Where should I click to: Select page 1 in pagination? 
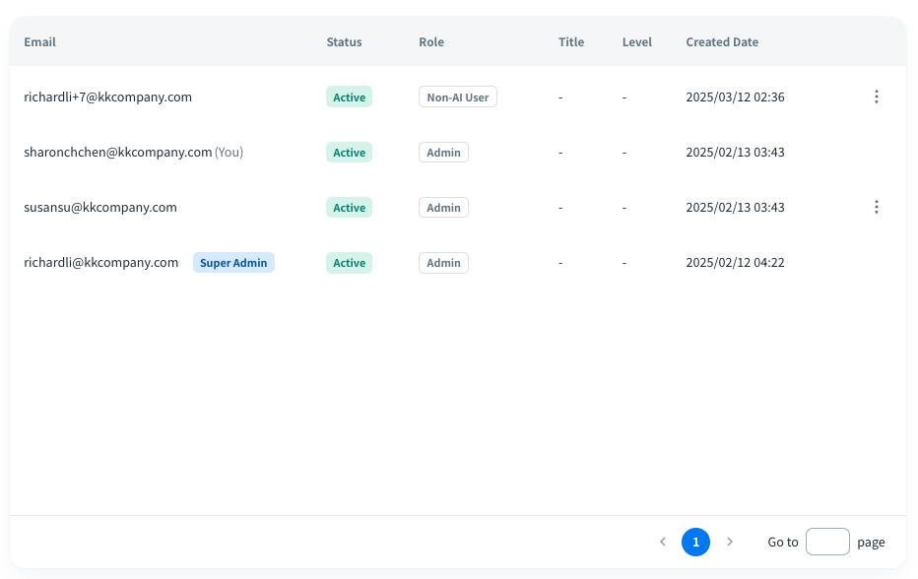click(695, 542)
